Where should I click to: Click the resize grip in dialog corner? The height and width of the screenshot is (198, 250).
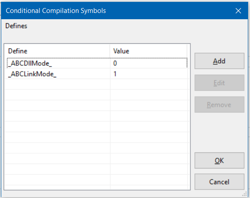click(x=245, y=194)
